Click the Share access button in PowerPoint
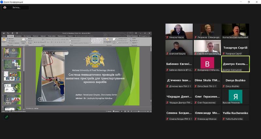 coord(145,36)
